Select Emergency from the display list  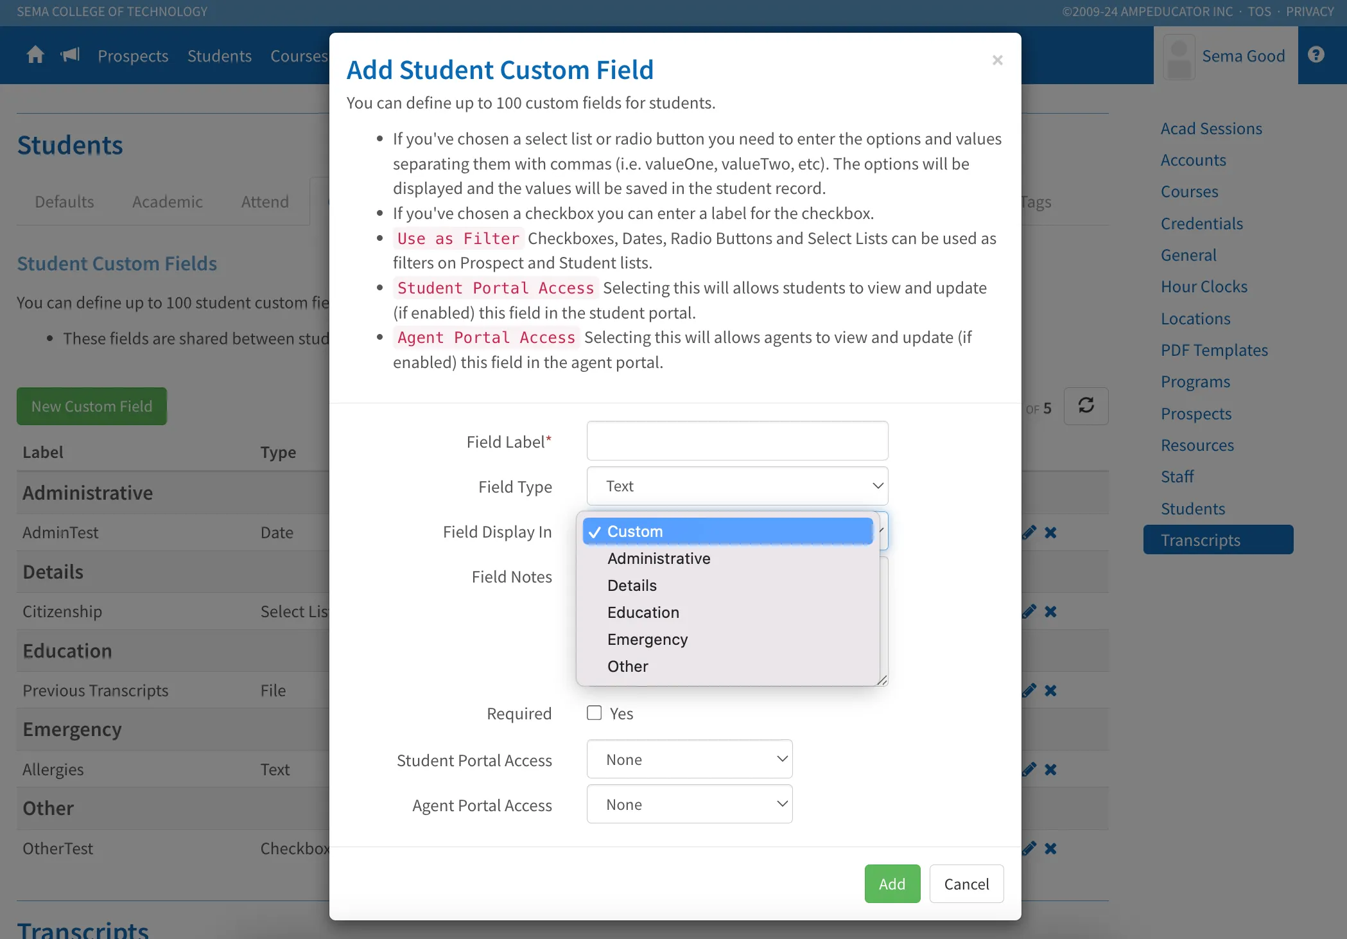647,640
